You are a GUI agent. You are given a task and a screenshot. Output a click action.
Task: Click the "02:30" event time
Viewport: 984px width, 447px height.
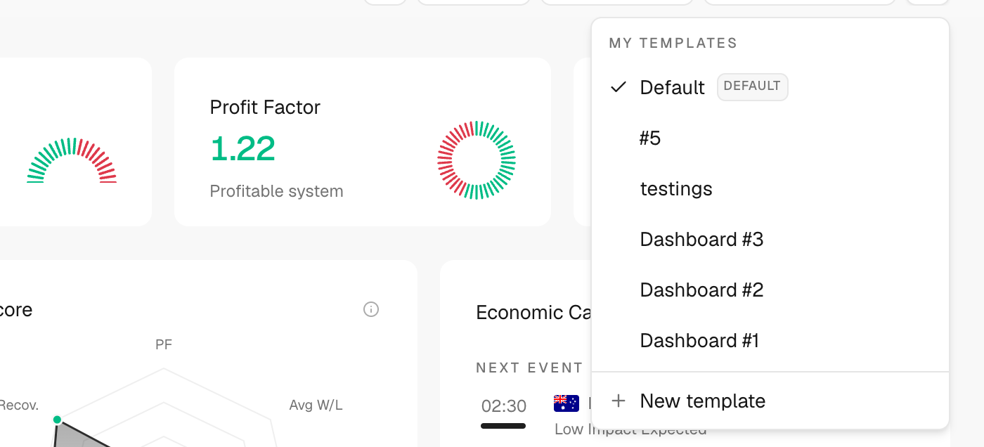(x=504, y=406)
